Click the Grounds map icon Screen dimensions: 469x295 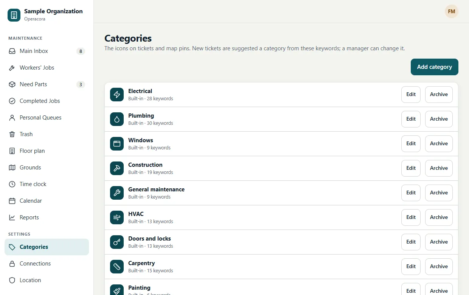click(12, 168)
